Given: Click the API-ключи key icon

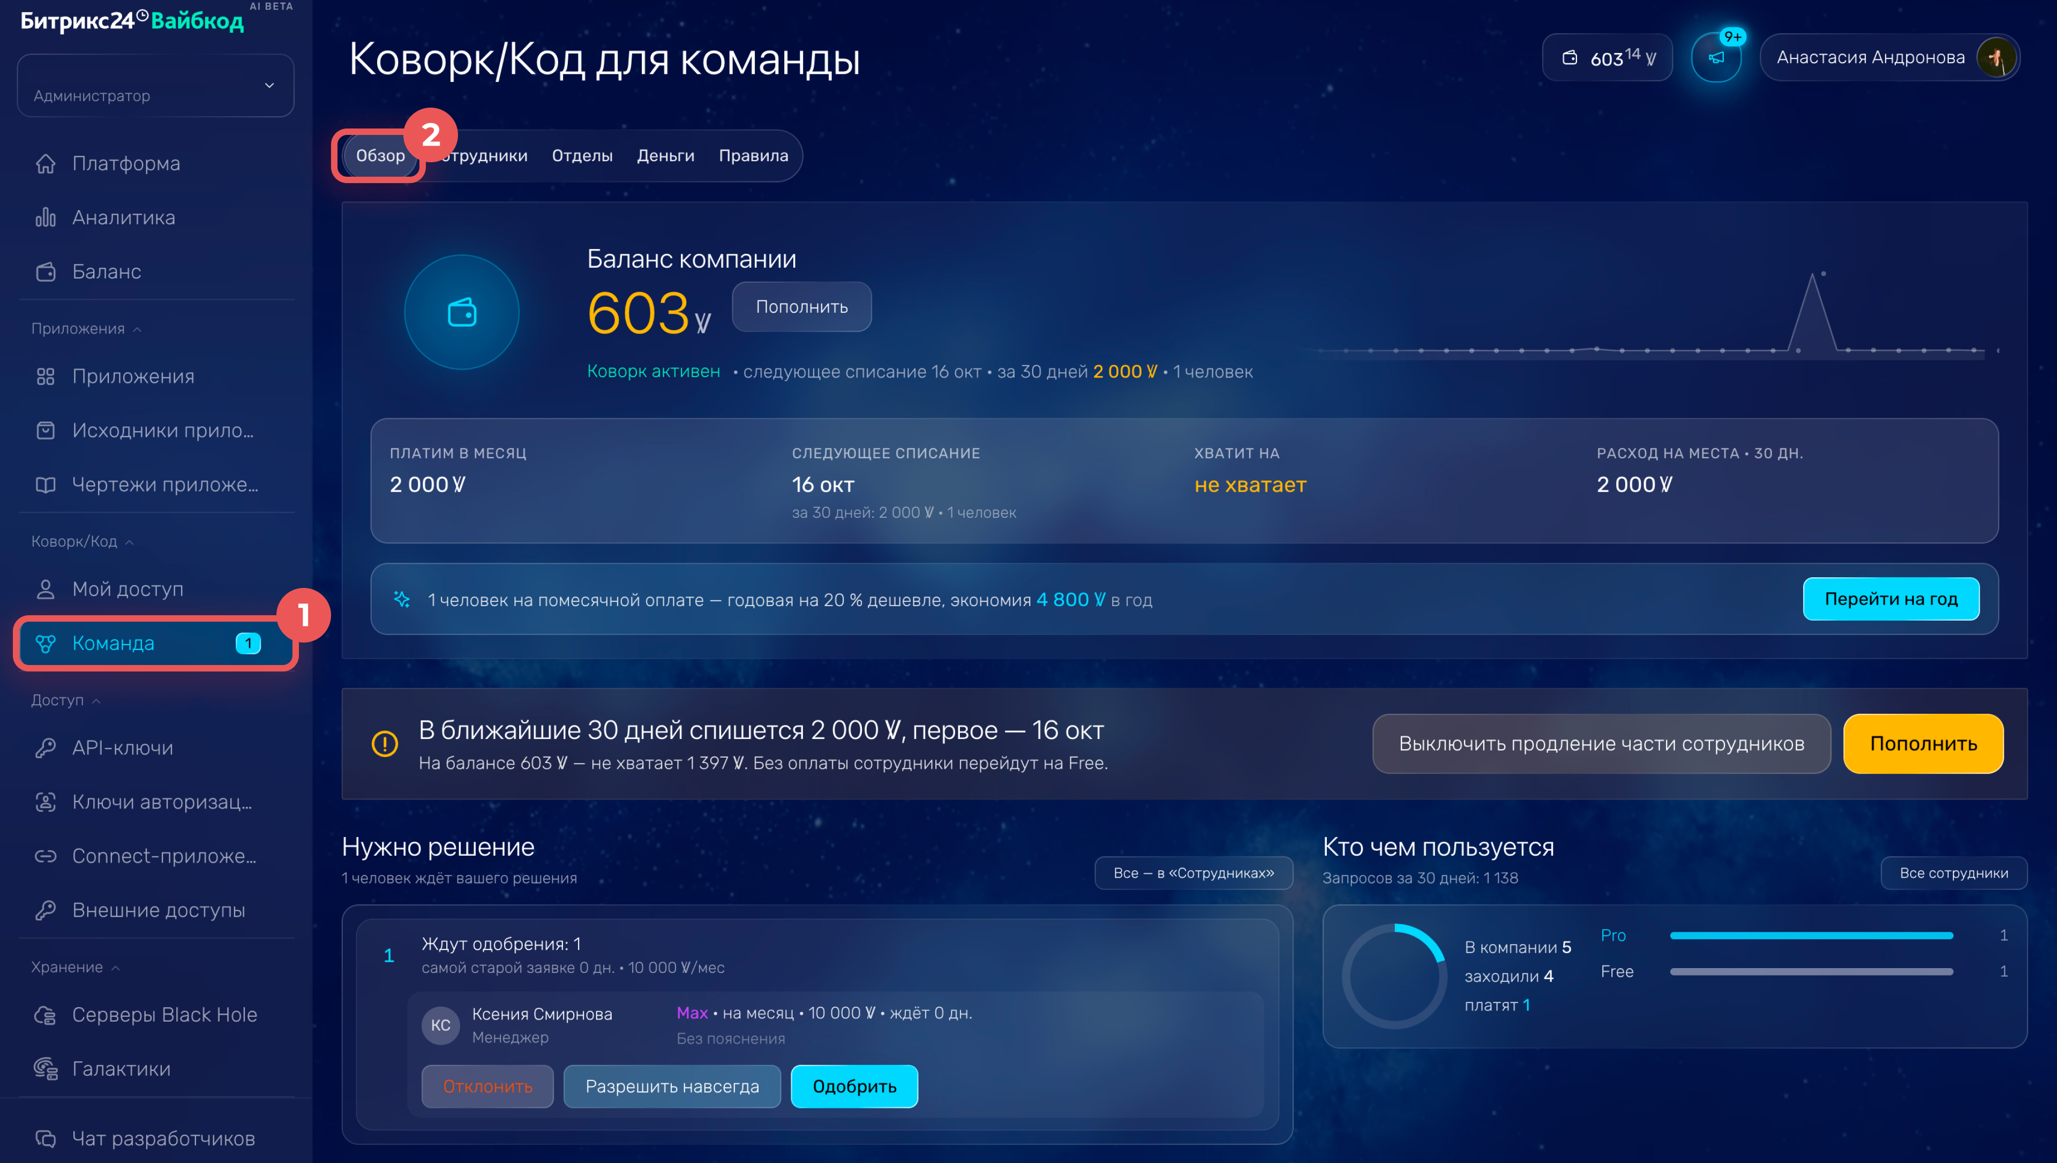Looking at the screenshot, I should click(x=46, y=747).
